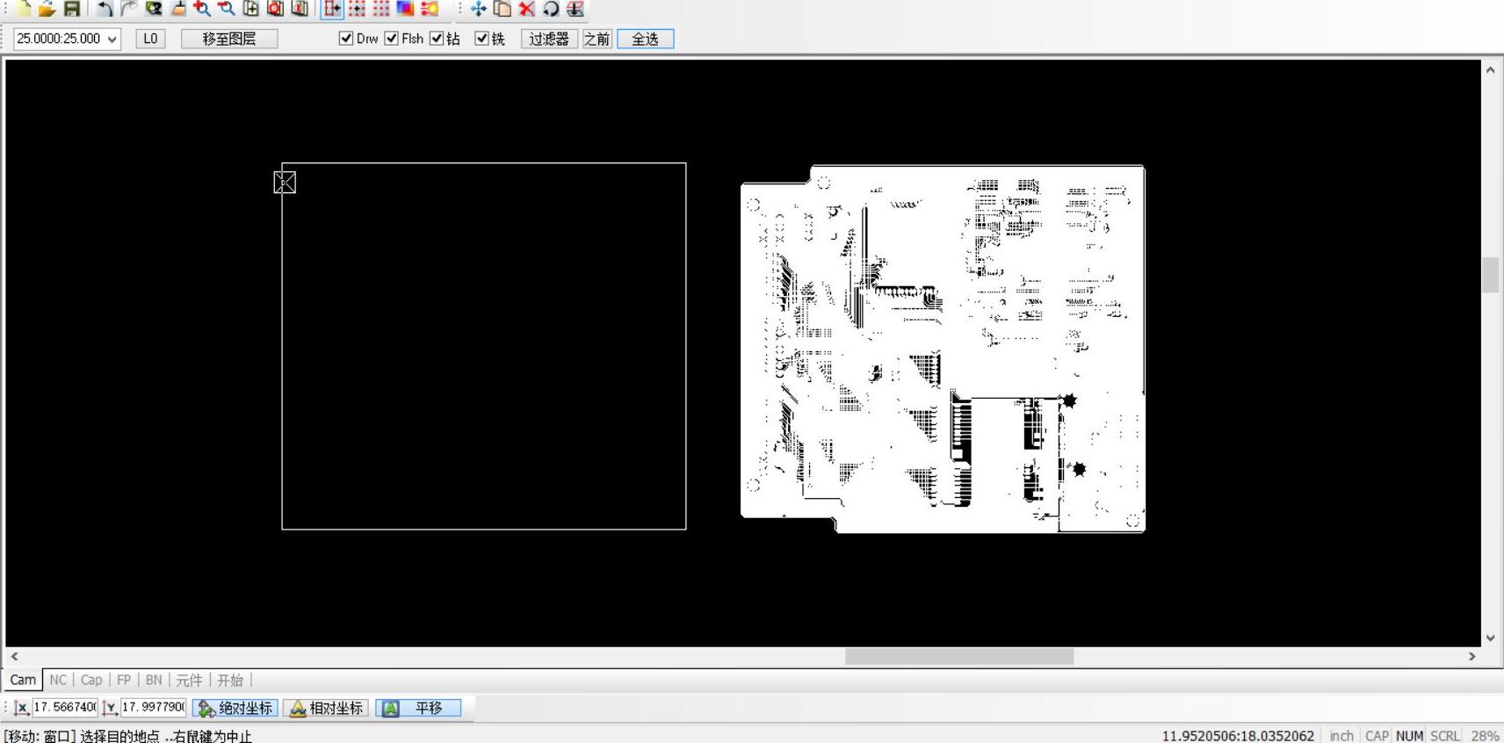Screen dimensions: 1504x743
Task: Click the 移至图层 move-to-layer button
Action: [229, 39]
